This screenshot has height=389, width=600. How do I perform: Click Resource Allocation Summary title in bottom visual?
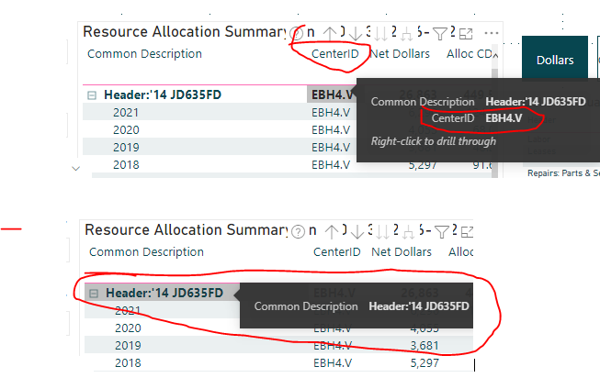point(187,230)
